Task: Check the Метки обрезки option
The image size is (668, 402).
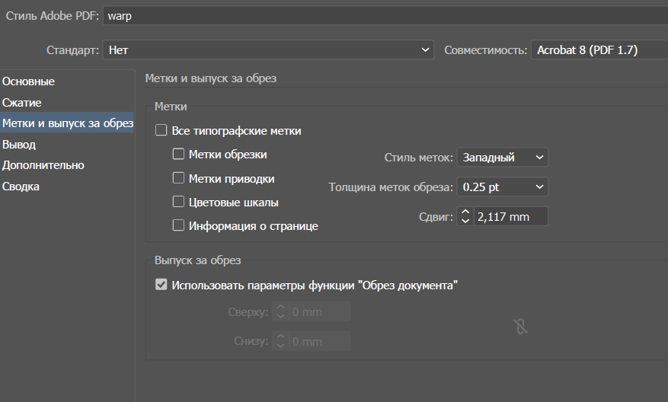Action: [179, 155]
